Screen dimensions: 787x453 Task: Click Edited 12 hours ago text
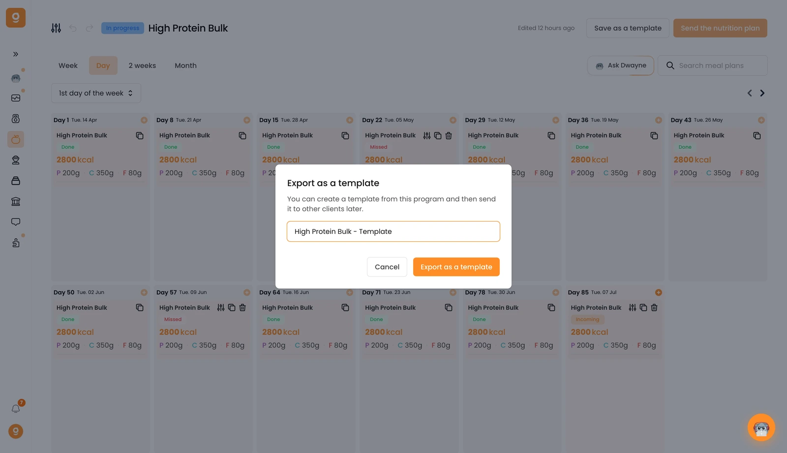(x=546, y=28)
